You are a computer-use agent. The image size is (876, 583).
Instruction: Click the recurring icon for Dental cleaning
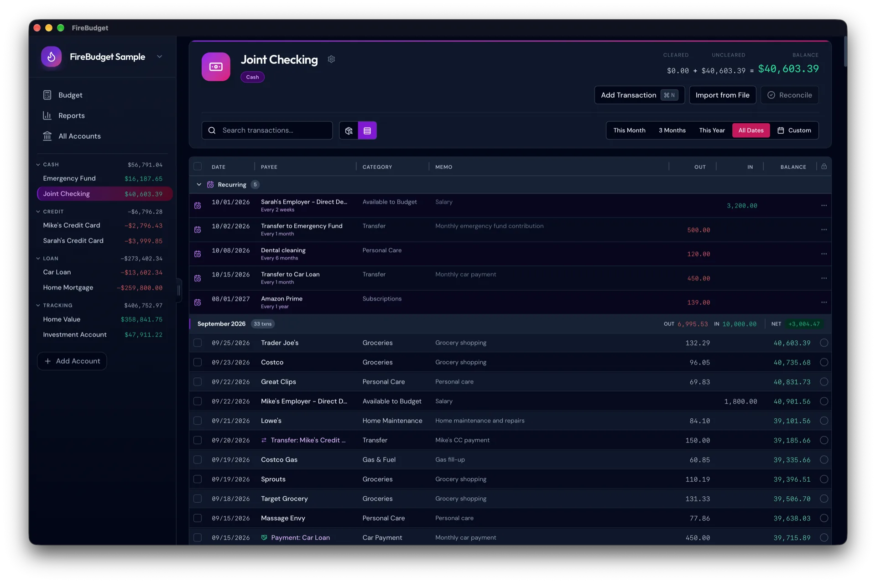(198, 254)
